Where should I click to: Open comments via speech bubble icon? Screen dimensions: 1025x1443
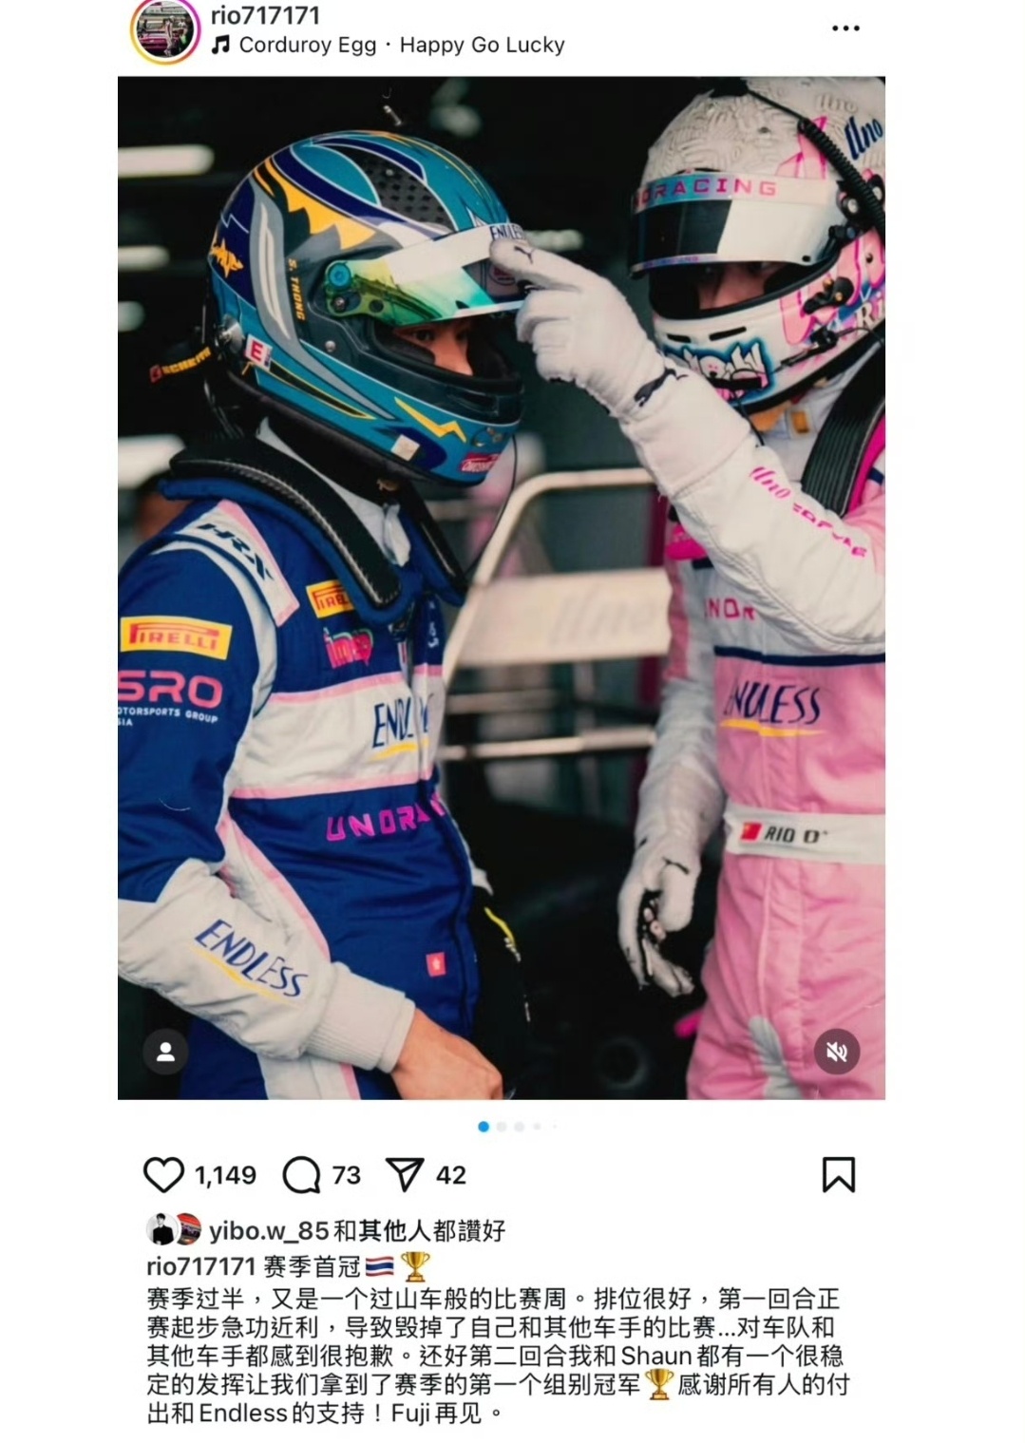point(302,1175)
